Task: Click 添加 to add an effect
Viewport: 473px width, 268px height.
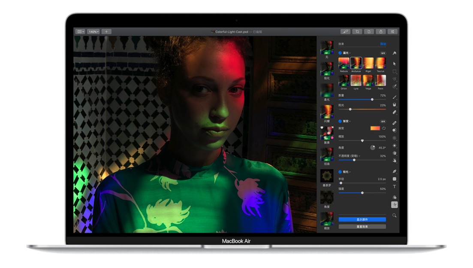Action: (383, 44)
